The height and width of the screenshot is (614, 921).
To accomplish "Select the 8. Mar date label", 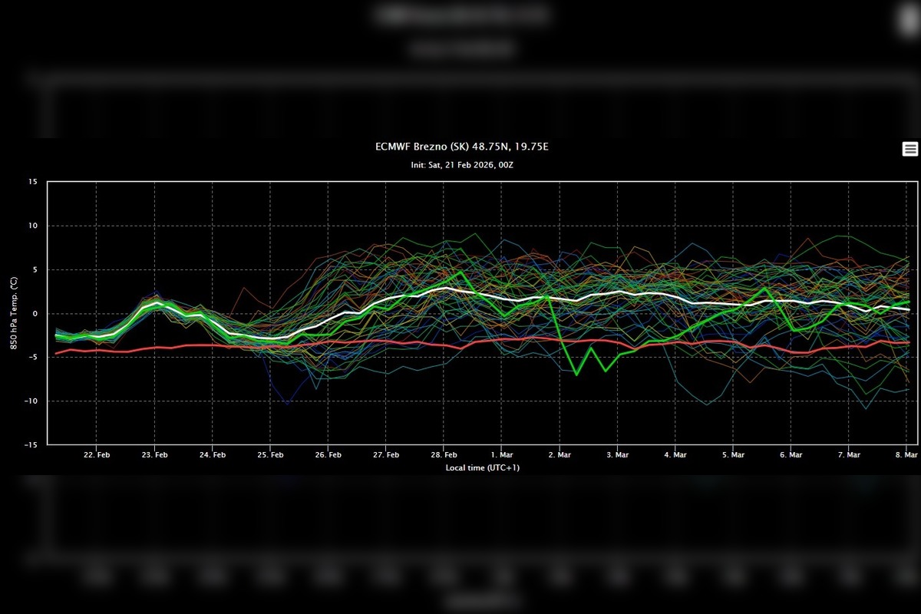I will [906, 454].
